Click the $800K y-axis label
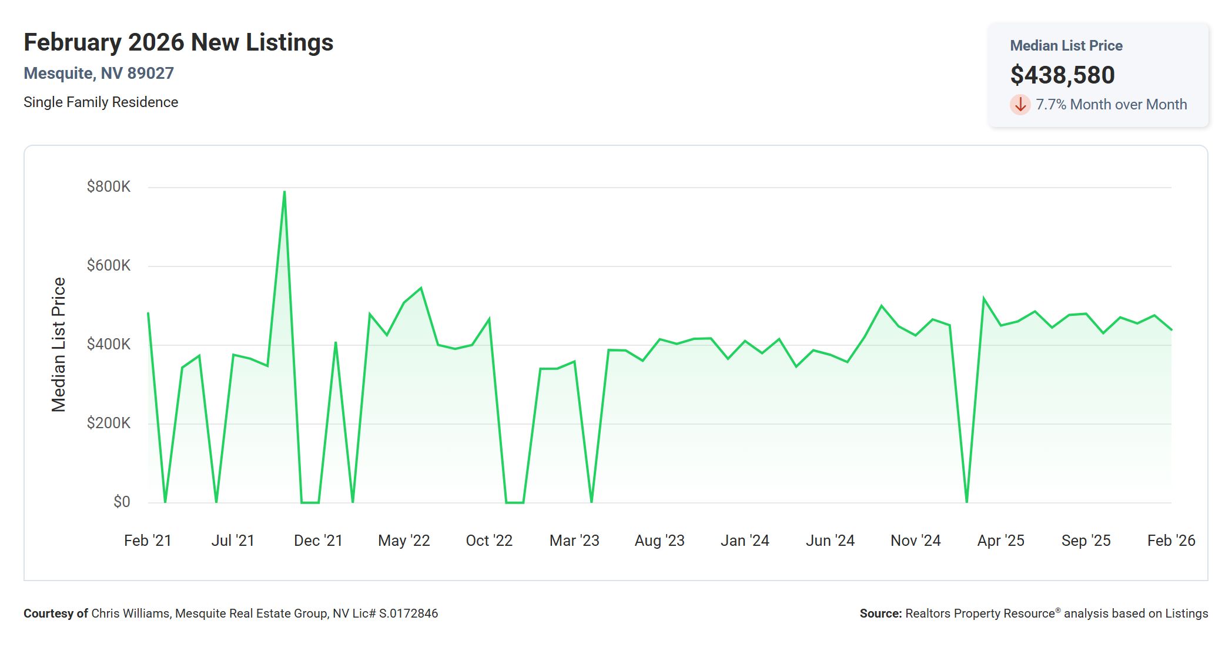The width and height of the screenshot is (1232, 647). (x=109, y=186)
